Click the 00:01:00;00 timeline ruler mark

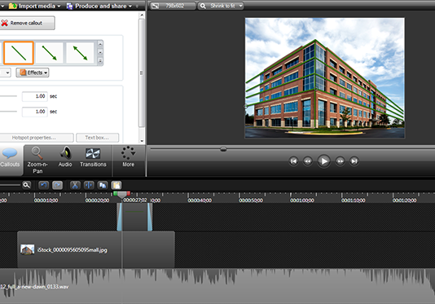[302, 200]
